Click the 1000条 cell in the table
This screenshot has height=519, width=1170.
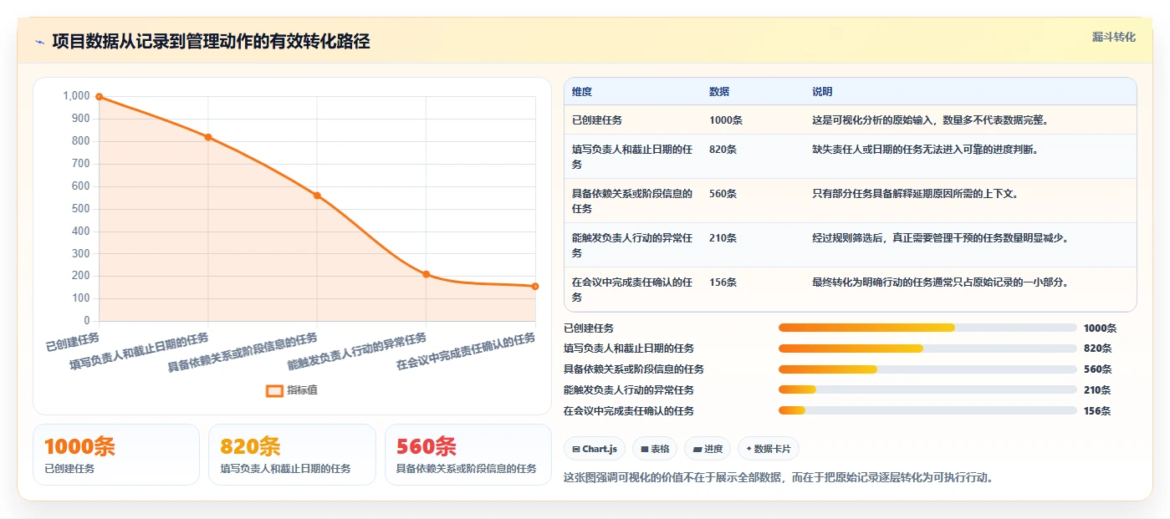pyautogui.click(x=726, y=120)
